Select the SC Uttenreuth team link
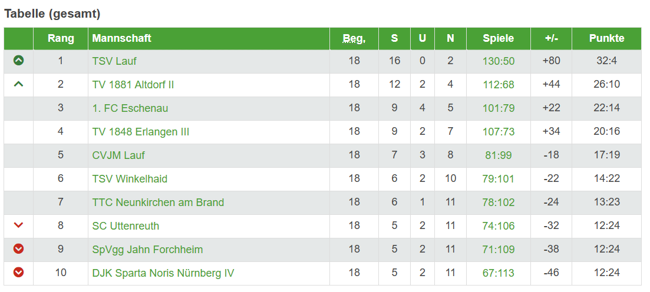This screenshot has height=292, width=650. (126, 226)
